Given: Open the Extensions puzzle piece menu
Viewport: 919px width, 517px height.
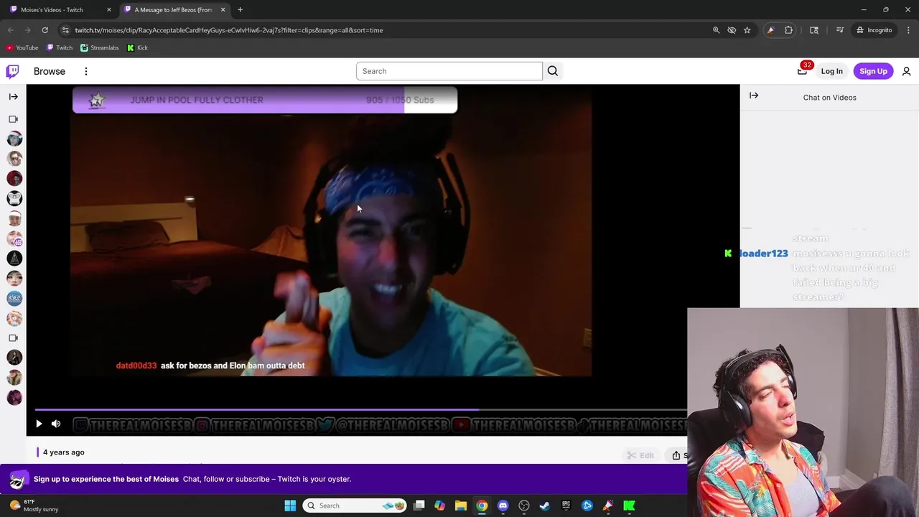Looking at the screenshot, I should pyautogui.click(x=788, y=30).
